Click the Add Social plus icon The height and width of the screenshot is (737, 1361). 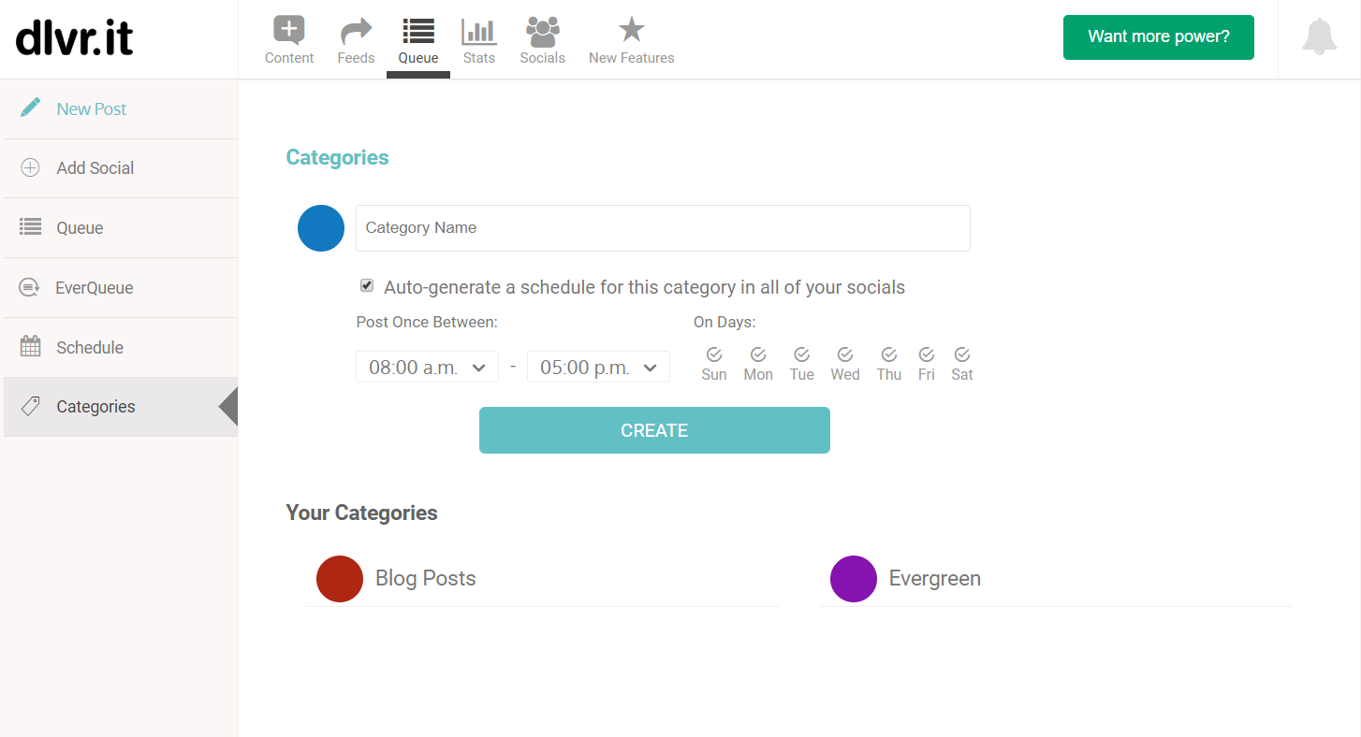[x=30, y=167]
